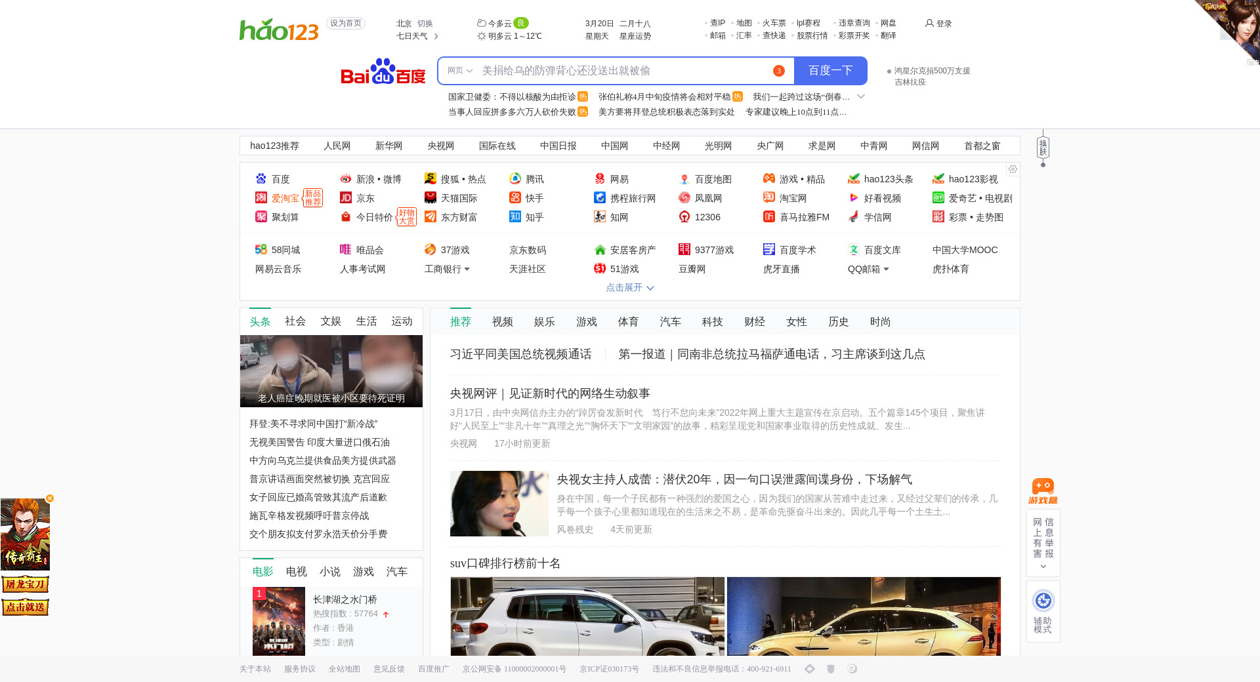Expand more sites with 点击展开
The width and height of the screenshot is (1260, 682).
coord(629,288)
